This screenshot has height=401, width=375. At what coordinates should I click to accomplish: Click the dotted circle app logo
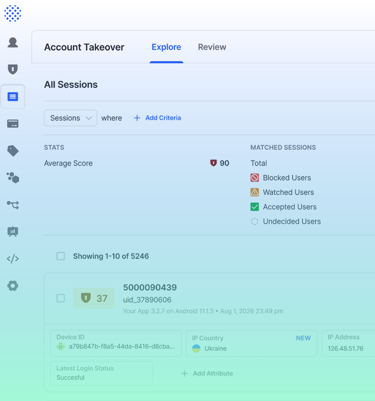click(13, 13)
